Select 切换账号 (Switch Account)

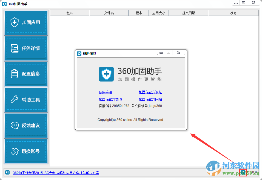[26, 151]
